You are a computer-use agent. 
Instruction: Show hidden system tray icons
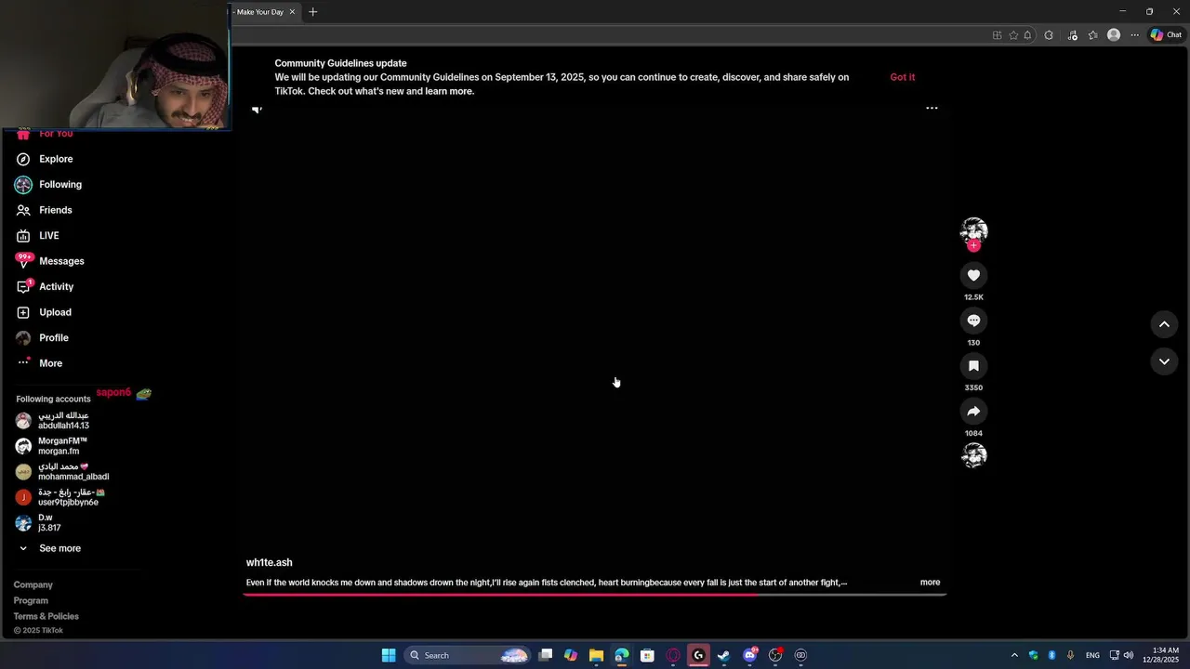[1014, 655]
